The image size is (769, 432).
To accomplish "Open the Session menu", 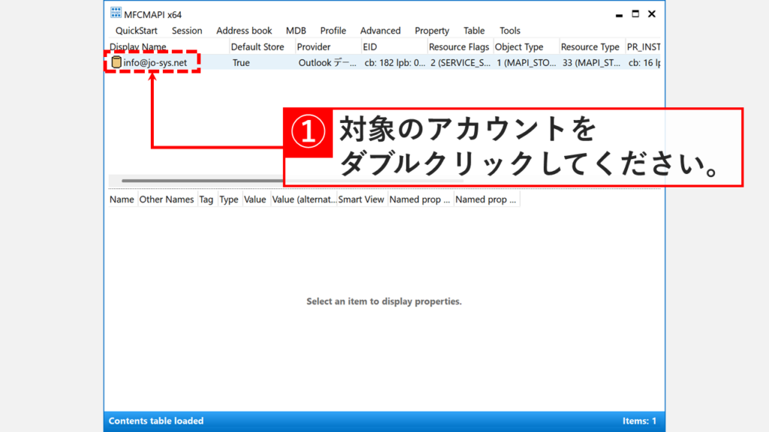I will click(x=186, y=31).
